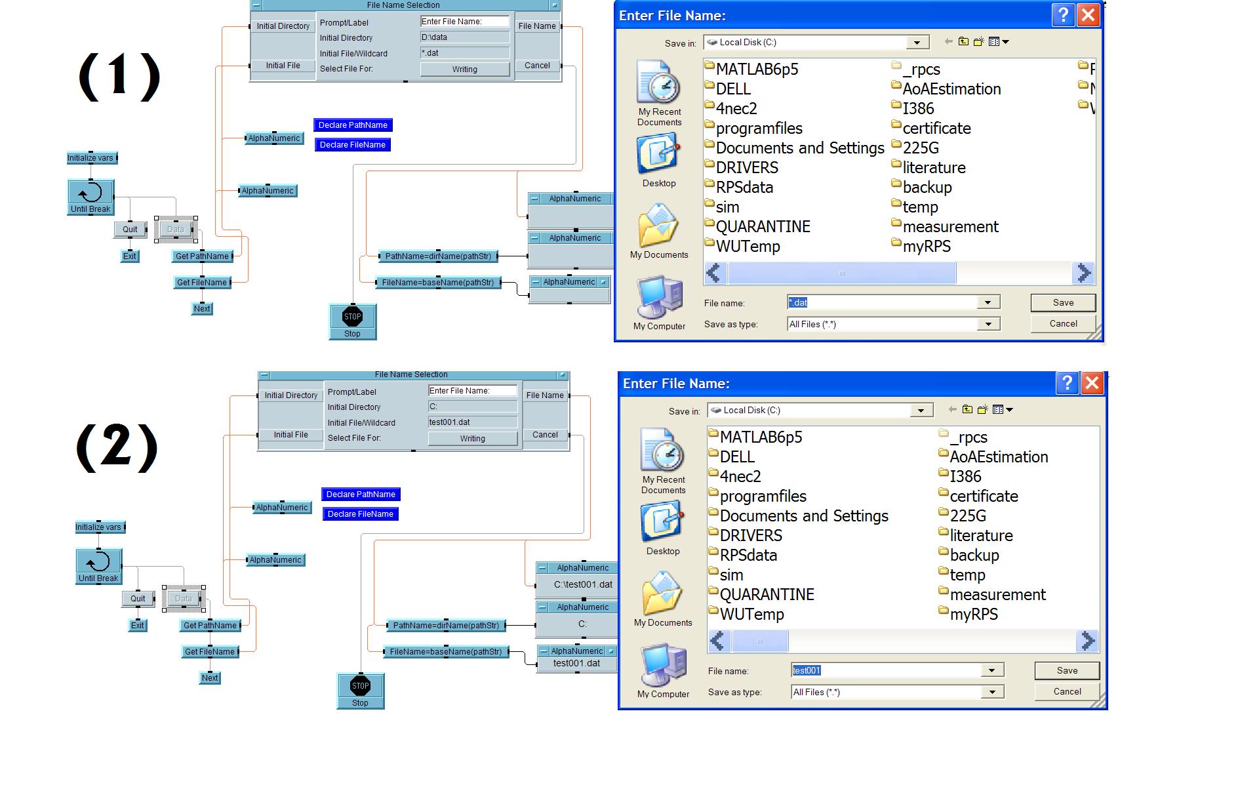Expand Save in Local Disk dropdown in the *.dat dialog
This screenshot has height=787, width=1259.
pyautogui.click(x=917, y=43)
